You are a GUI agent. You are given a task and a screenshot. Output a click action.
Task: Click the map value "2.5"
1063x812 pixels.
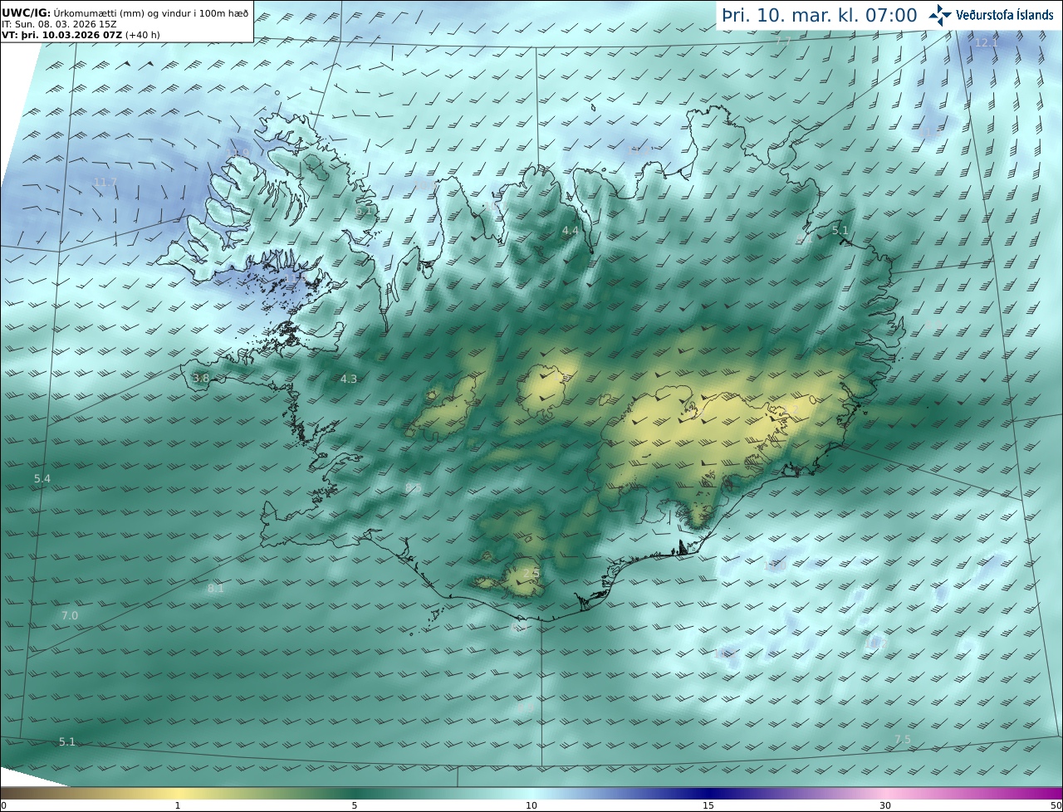(531, 573)
